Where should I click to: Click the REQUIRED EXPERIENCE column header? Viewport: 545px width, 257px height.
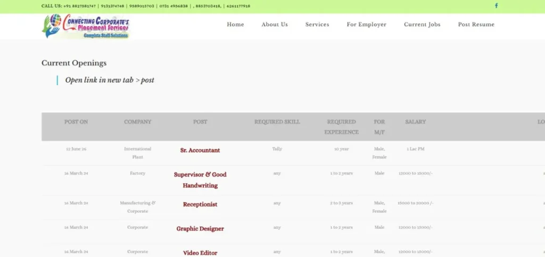point(341,127)
